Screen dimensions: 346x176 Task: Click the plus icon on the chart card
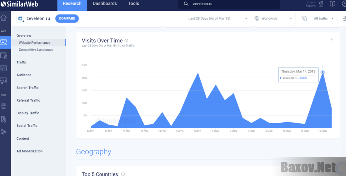[x=332, y=39]
